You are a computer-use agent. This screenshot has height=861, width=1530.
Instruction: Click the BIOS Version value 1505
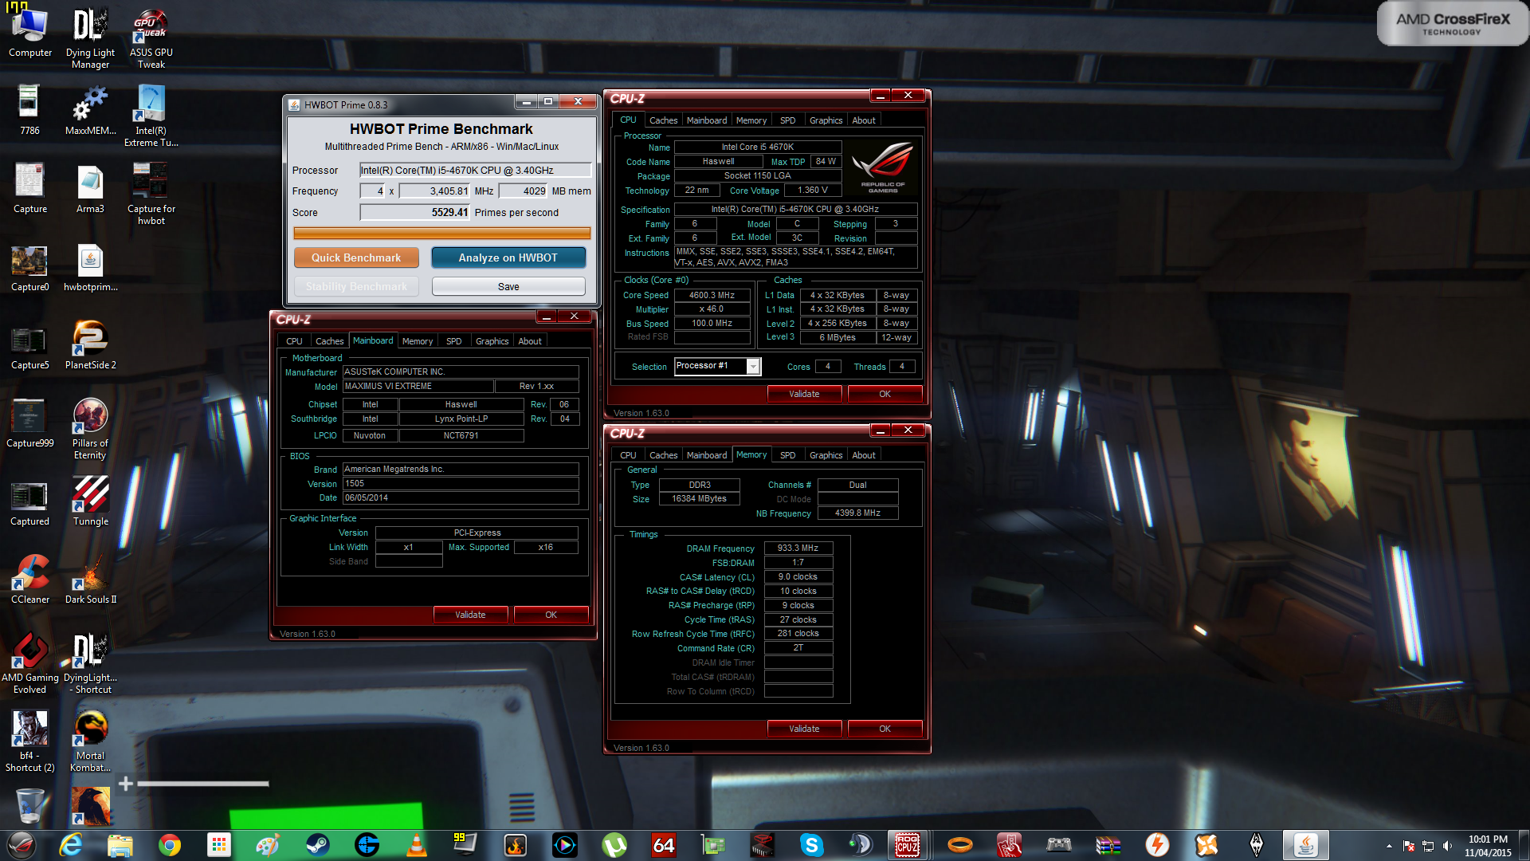pyautogui.click(x=461, y=483)
